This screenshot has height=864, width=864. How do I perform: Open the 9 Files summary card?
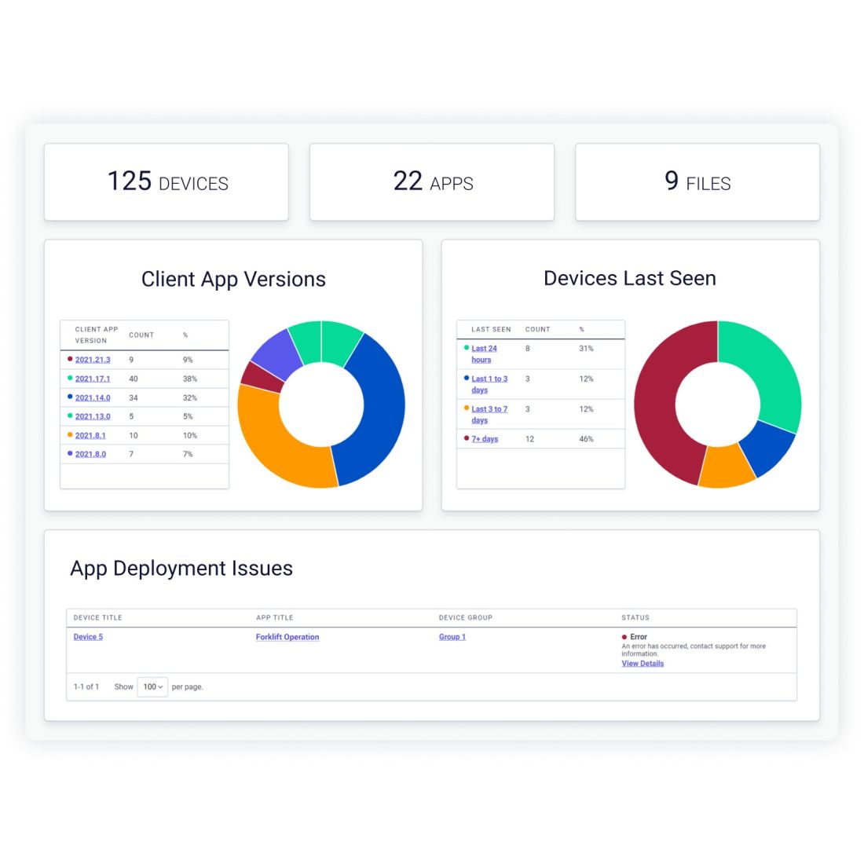click(x=697, y=182)
